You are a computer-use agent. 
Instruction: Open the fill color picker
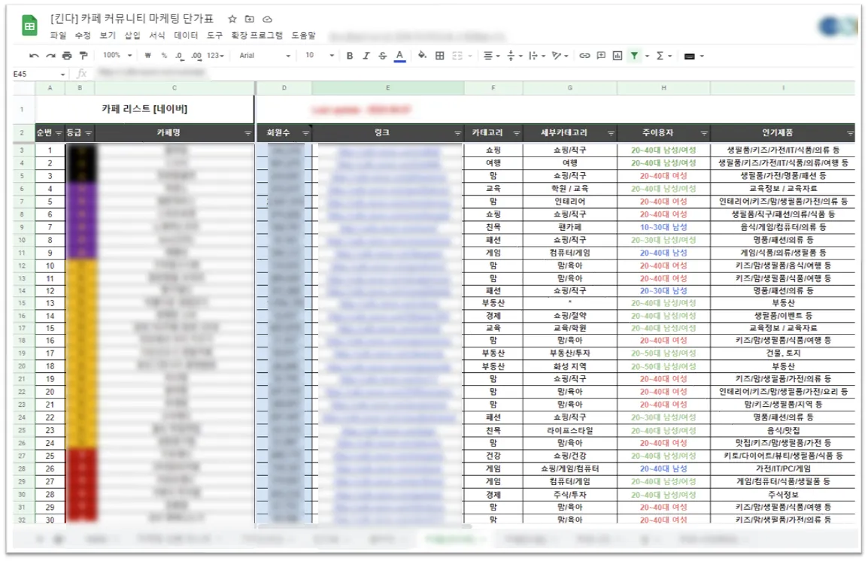click(x=423, y=56)
